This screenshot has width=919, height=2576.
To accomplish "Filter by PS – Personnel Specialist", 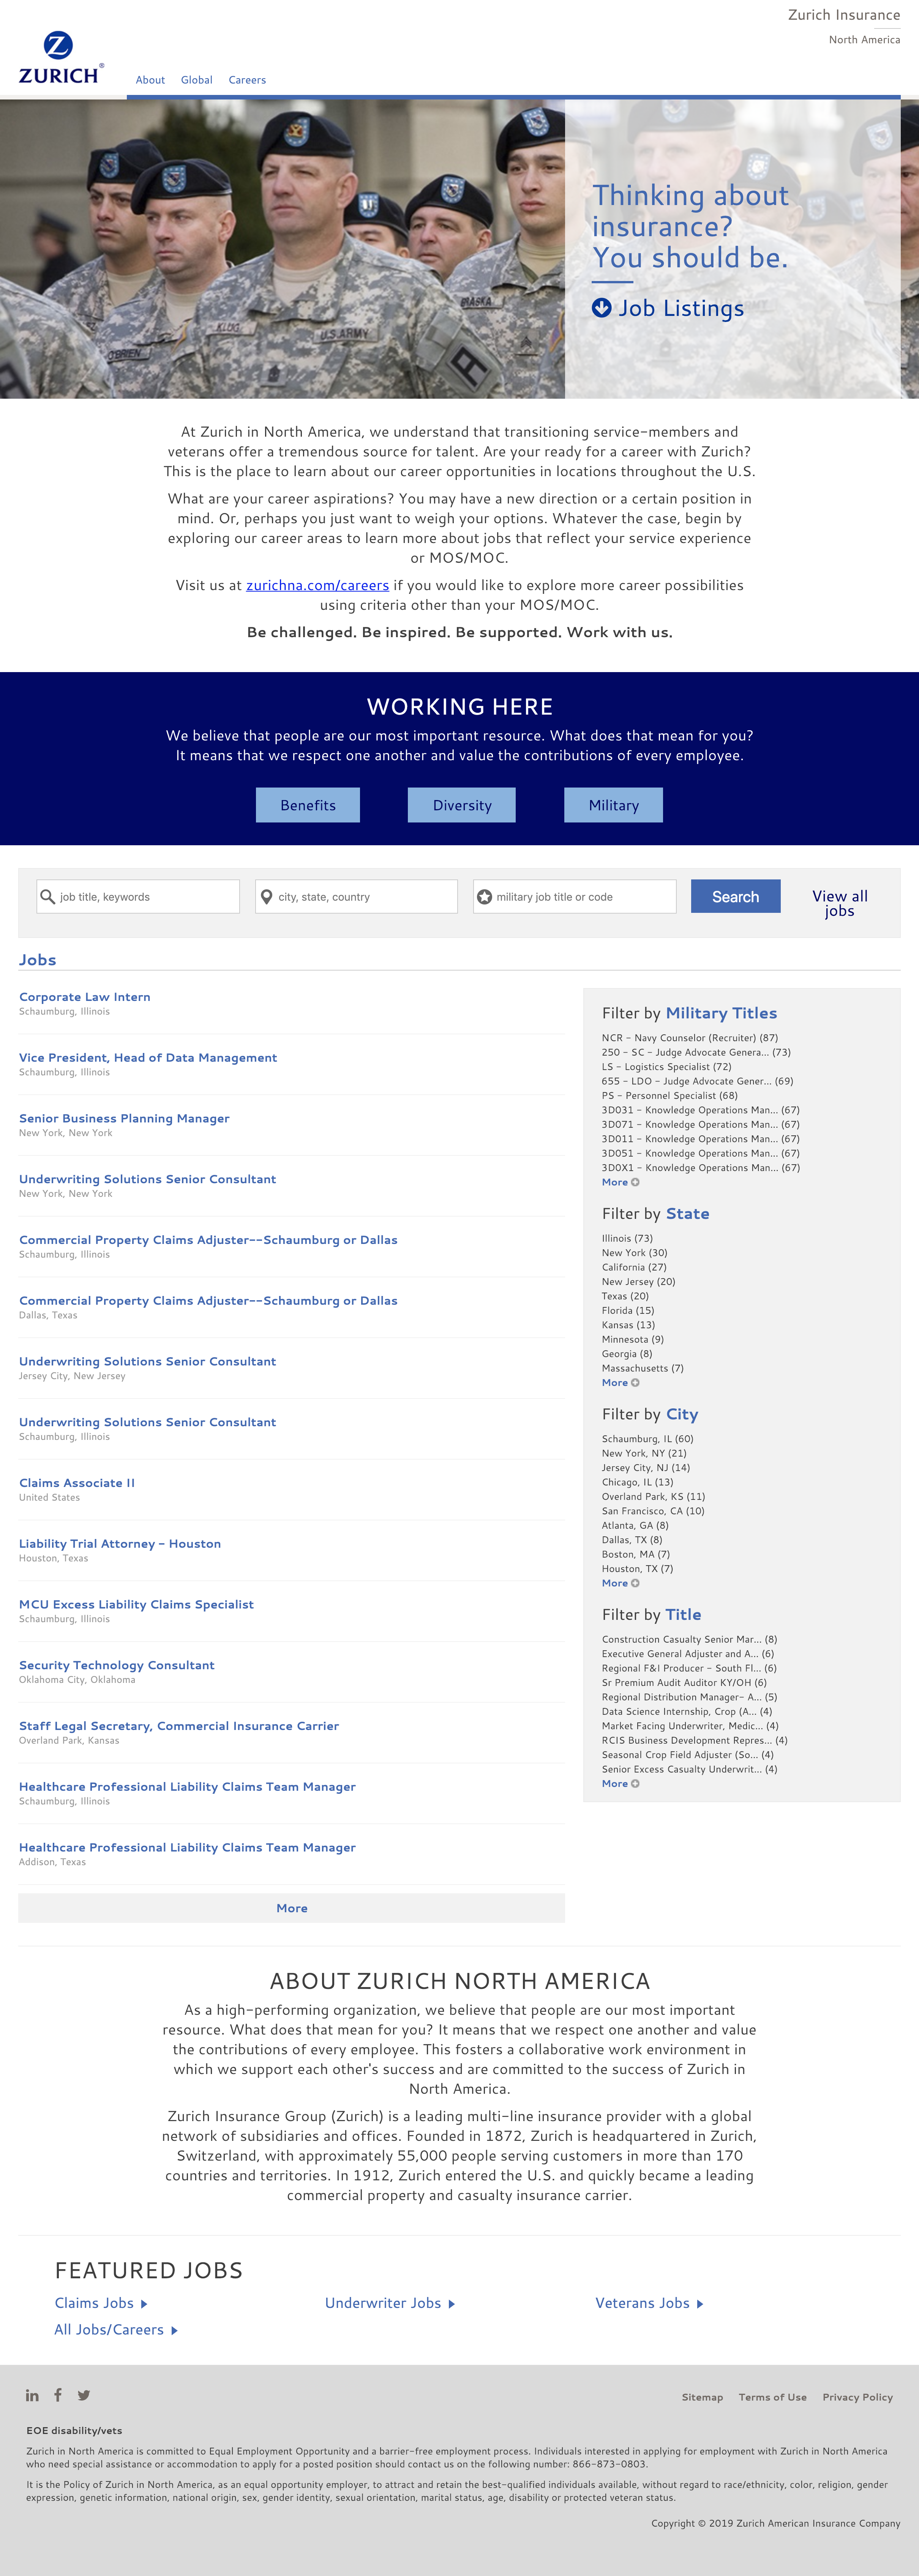I will tap(670, 1096).
